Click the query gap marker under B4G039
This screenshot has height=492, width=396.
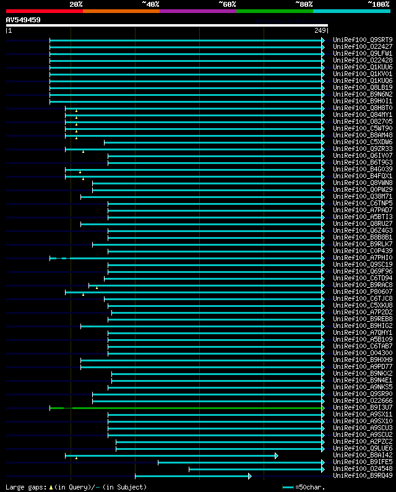tap(80, 172)
